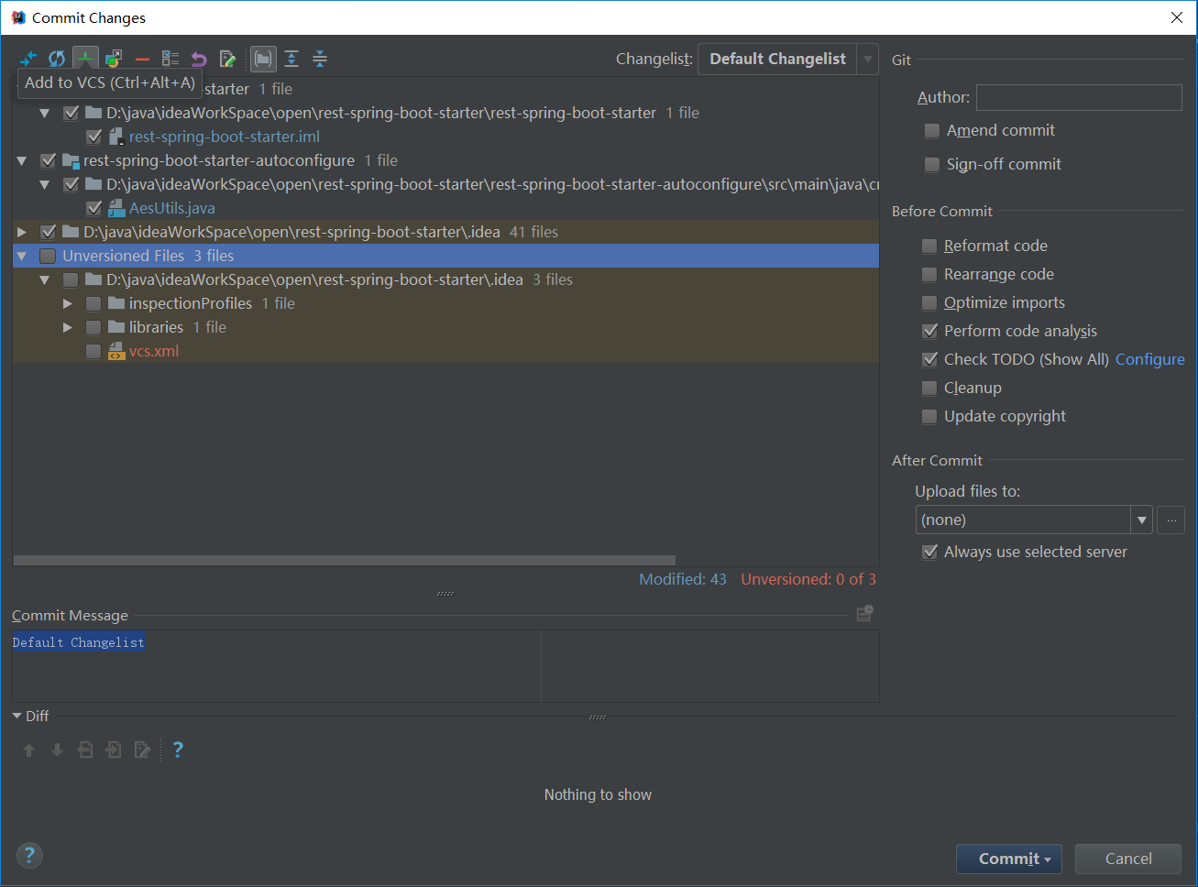The width and height of the screenshot is (1198, 887).
Task: Click the Cancel button
Action: 1128,859
